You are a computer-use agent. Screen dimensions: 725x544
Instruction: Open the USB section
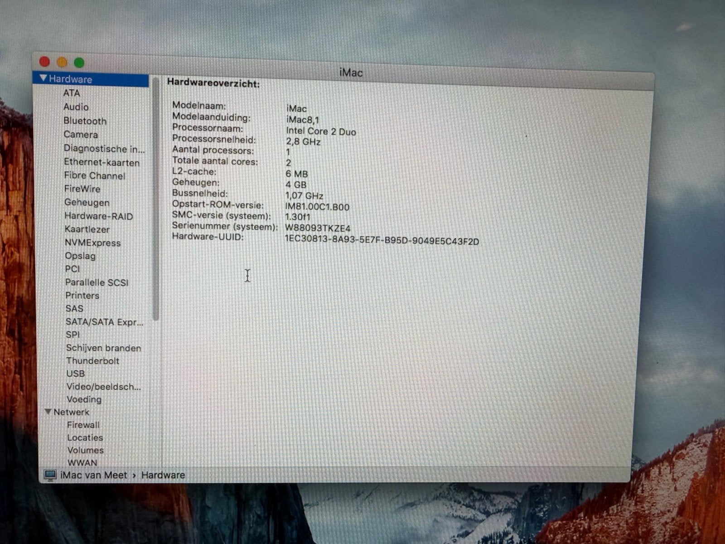75,374
